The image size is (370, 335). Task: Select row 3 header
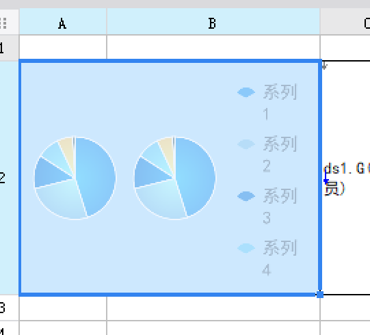coord(9,308)
